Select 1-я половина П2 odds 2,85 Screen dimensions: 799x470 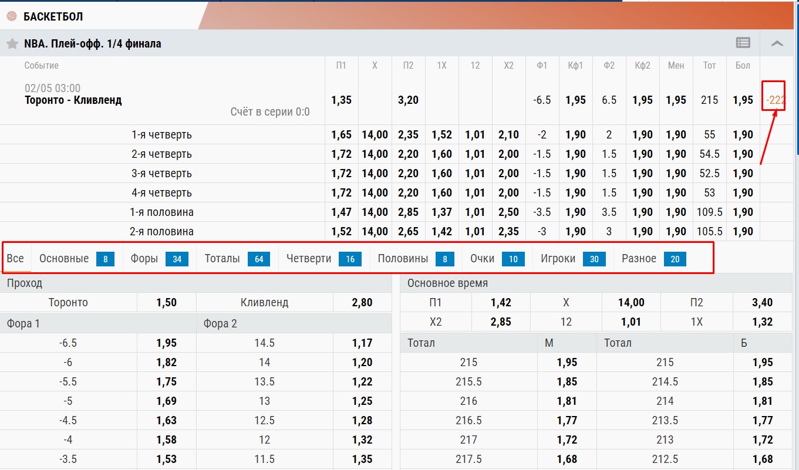(x=408, y=212)
